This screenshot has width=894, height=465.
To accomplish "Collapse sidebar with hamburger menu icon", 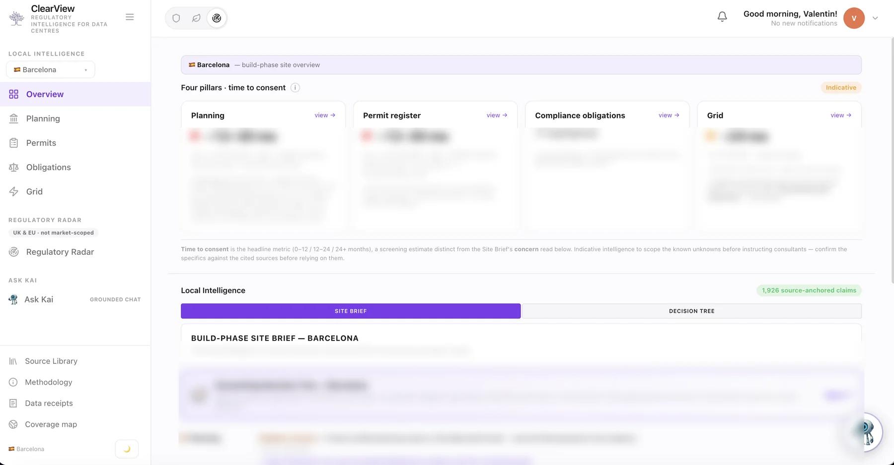I will (130, 17).
